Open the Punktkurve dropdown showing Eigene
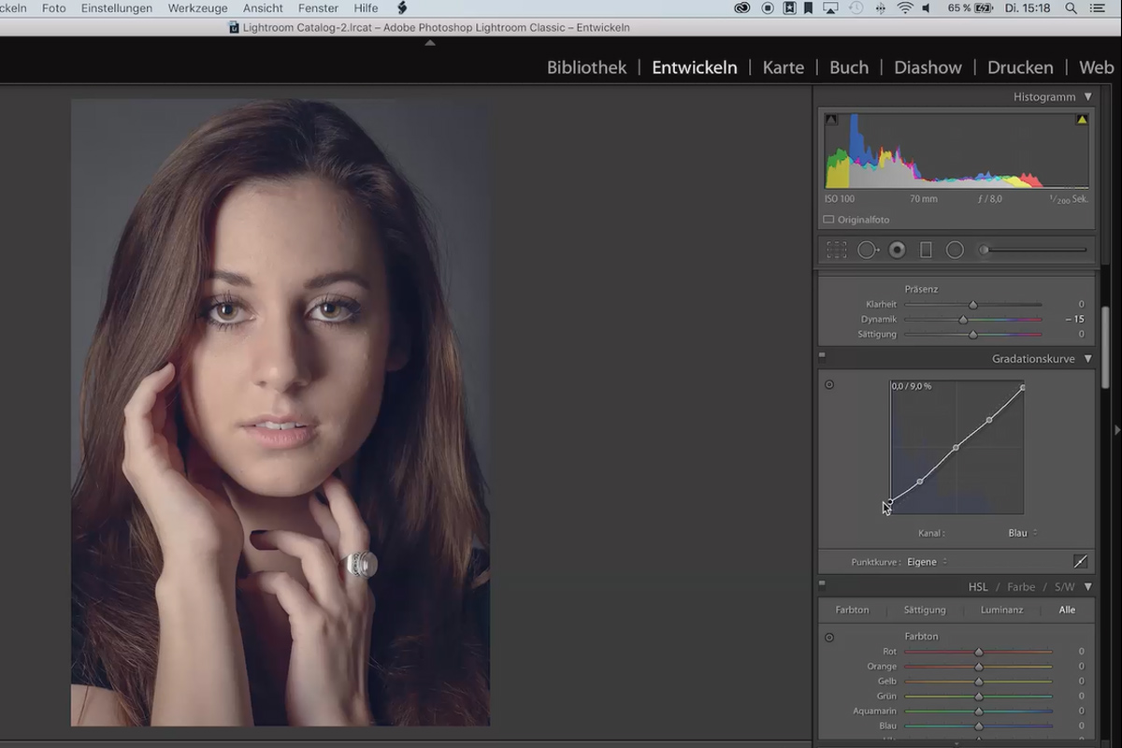 click(927, 562)
